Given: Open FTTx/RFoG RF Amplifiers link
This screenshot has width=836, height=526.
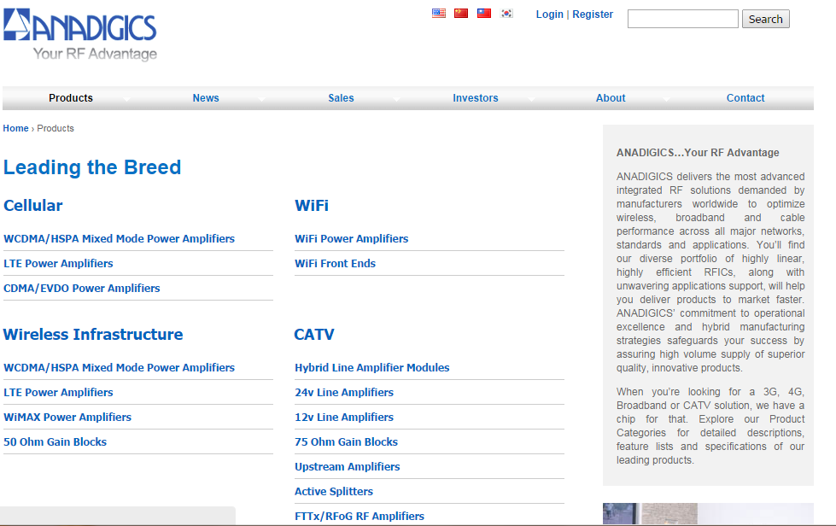Looking at the screenshot, I should (360, 516).
